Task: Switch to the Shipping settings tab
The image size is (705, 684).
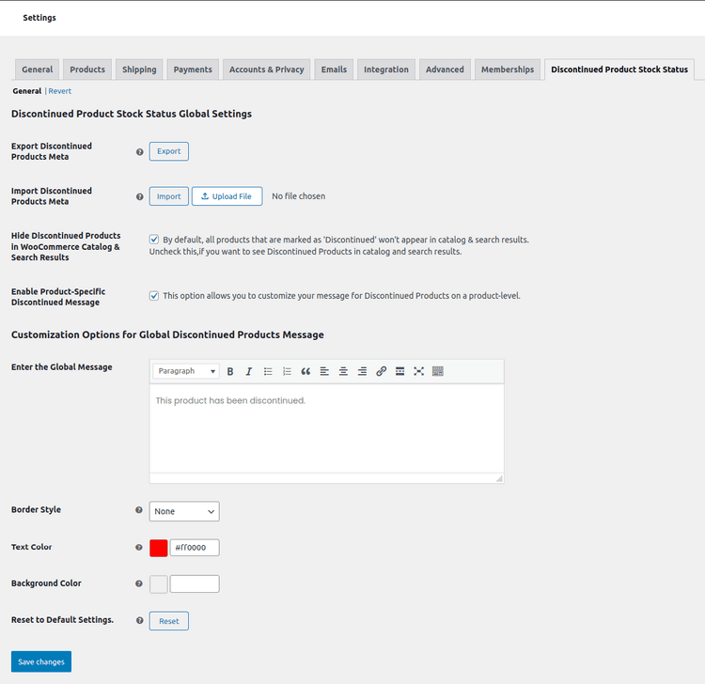Action: 139,70
